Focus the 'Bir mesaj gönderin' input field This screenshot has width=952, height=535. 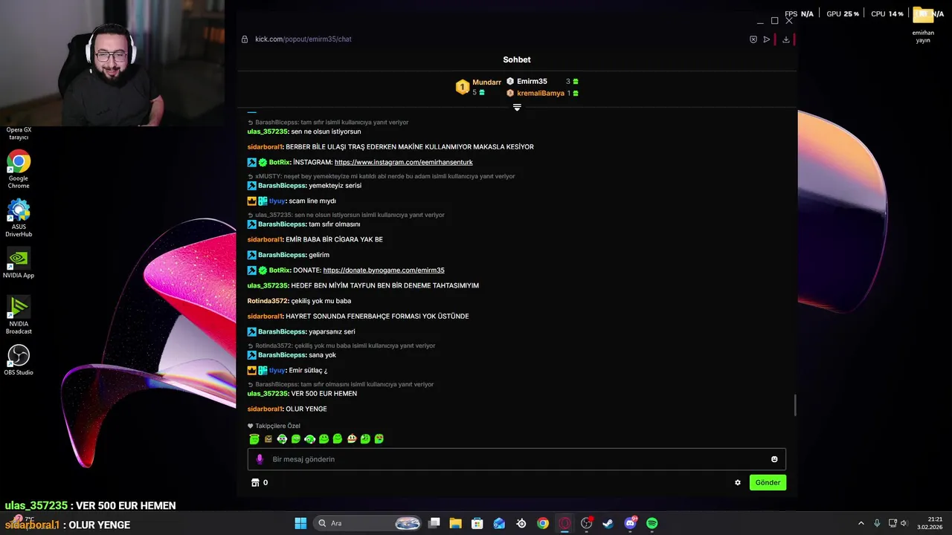517,459
